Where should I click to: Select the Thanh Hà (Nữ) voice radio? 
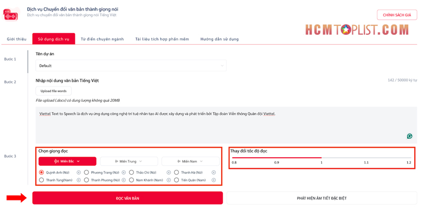point(176,172)
